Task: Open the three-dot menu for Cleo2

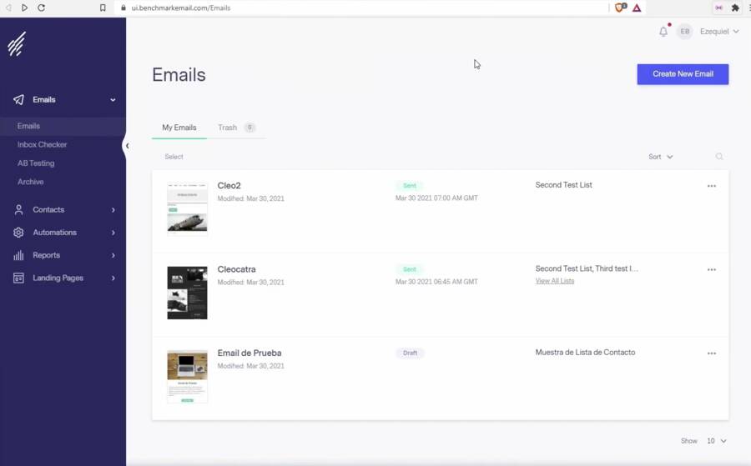Action: [712, 186]
